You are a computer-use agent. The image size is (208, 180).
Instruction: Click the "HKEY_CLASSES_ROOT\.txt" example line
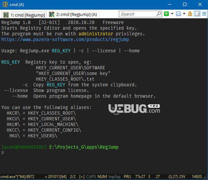pyautogui.click(x=65, y=79)
